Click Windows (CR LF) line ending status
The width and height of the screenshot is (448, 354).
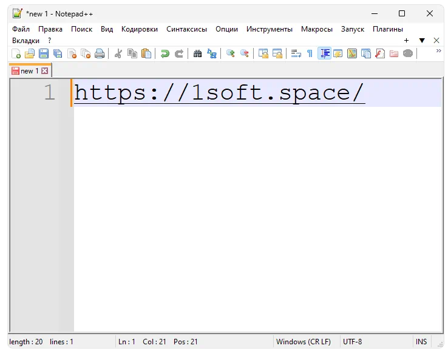(x=303, y=342)
